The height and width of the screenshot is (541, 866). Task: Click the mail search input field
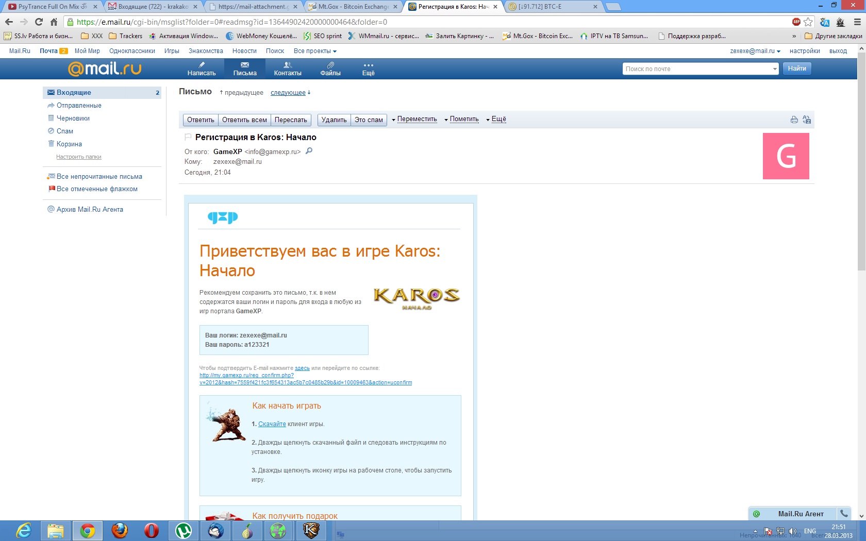tap(696, 69)
